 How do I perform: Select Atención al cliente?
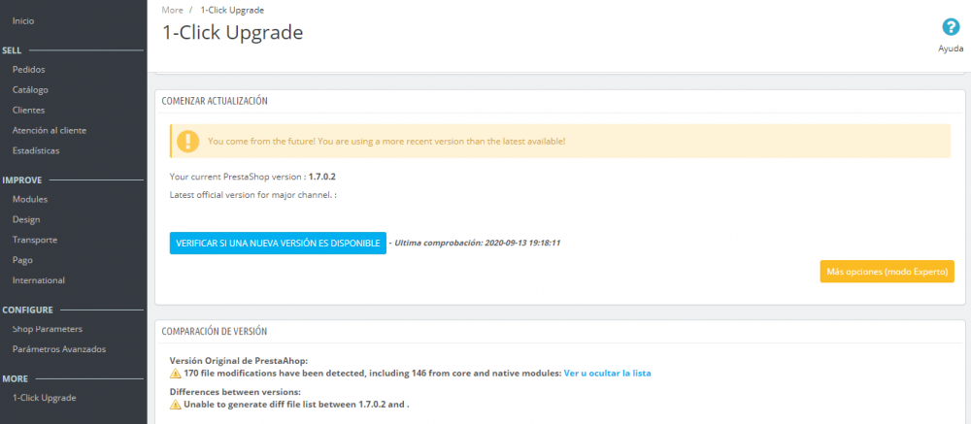[x=50, y=131]
